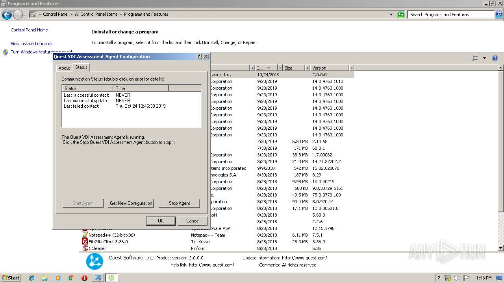Select Control Panel taskbar window button
Image resolution: width=504 pixels, height=283 pixels.
click(x=98, y=278)
